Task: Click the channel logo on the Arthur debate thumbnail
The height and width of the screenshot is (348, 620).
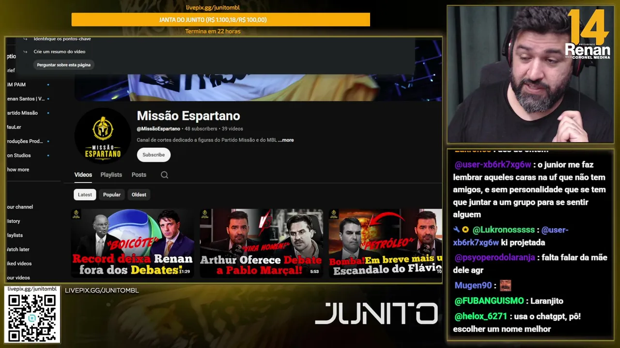Action: click(205, 214)
